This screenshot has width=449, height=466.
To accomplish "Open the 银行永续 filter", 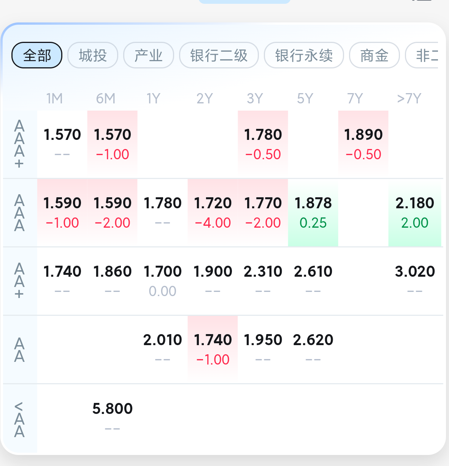I will [x=304, y=55].
